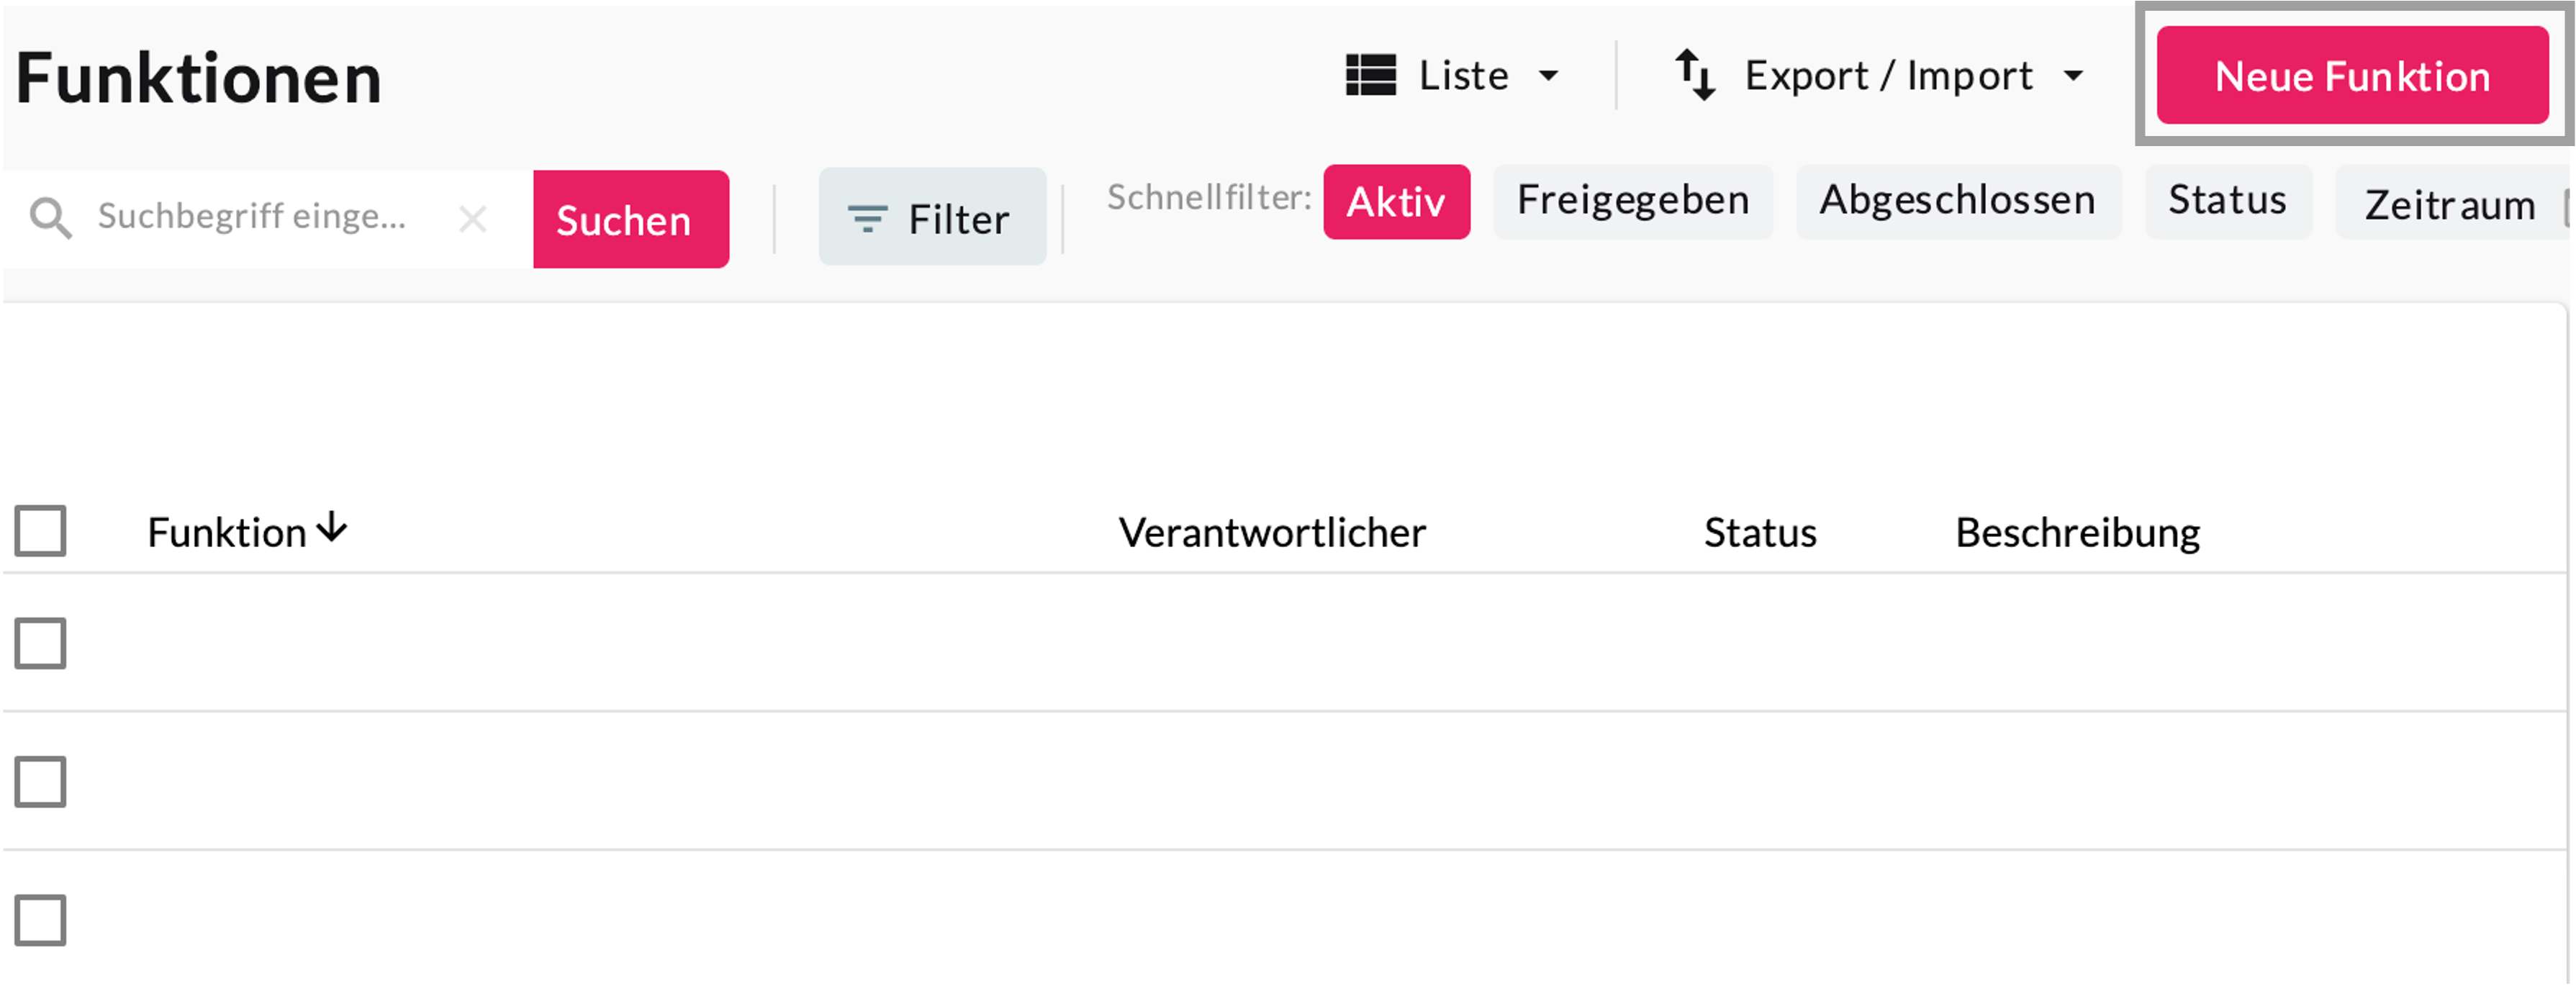Click into the Suchbegriff search field
Screen dimensions: 2576x986
pyautogui.click(x=260, y=217)
